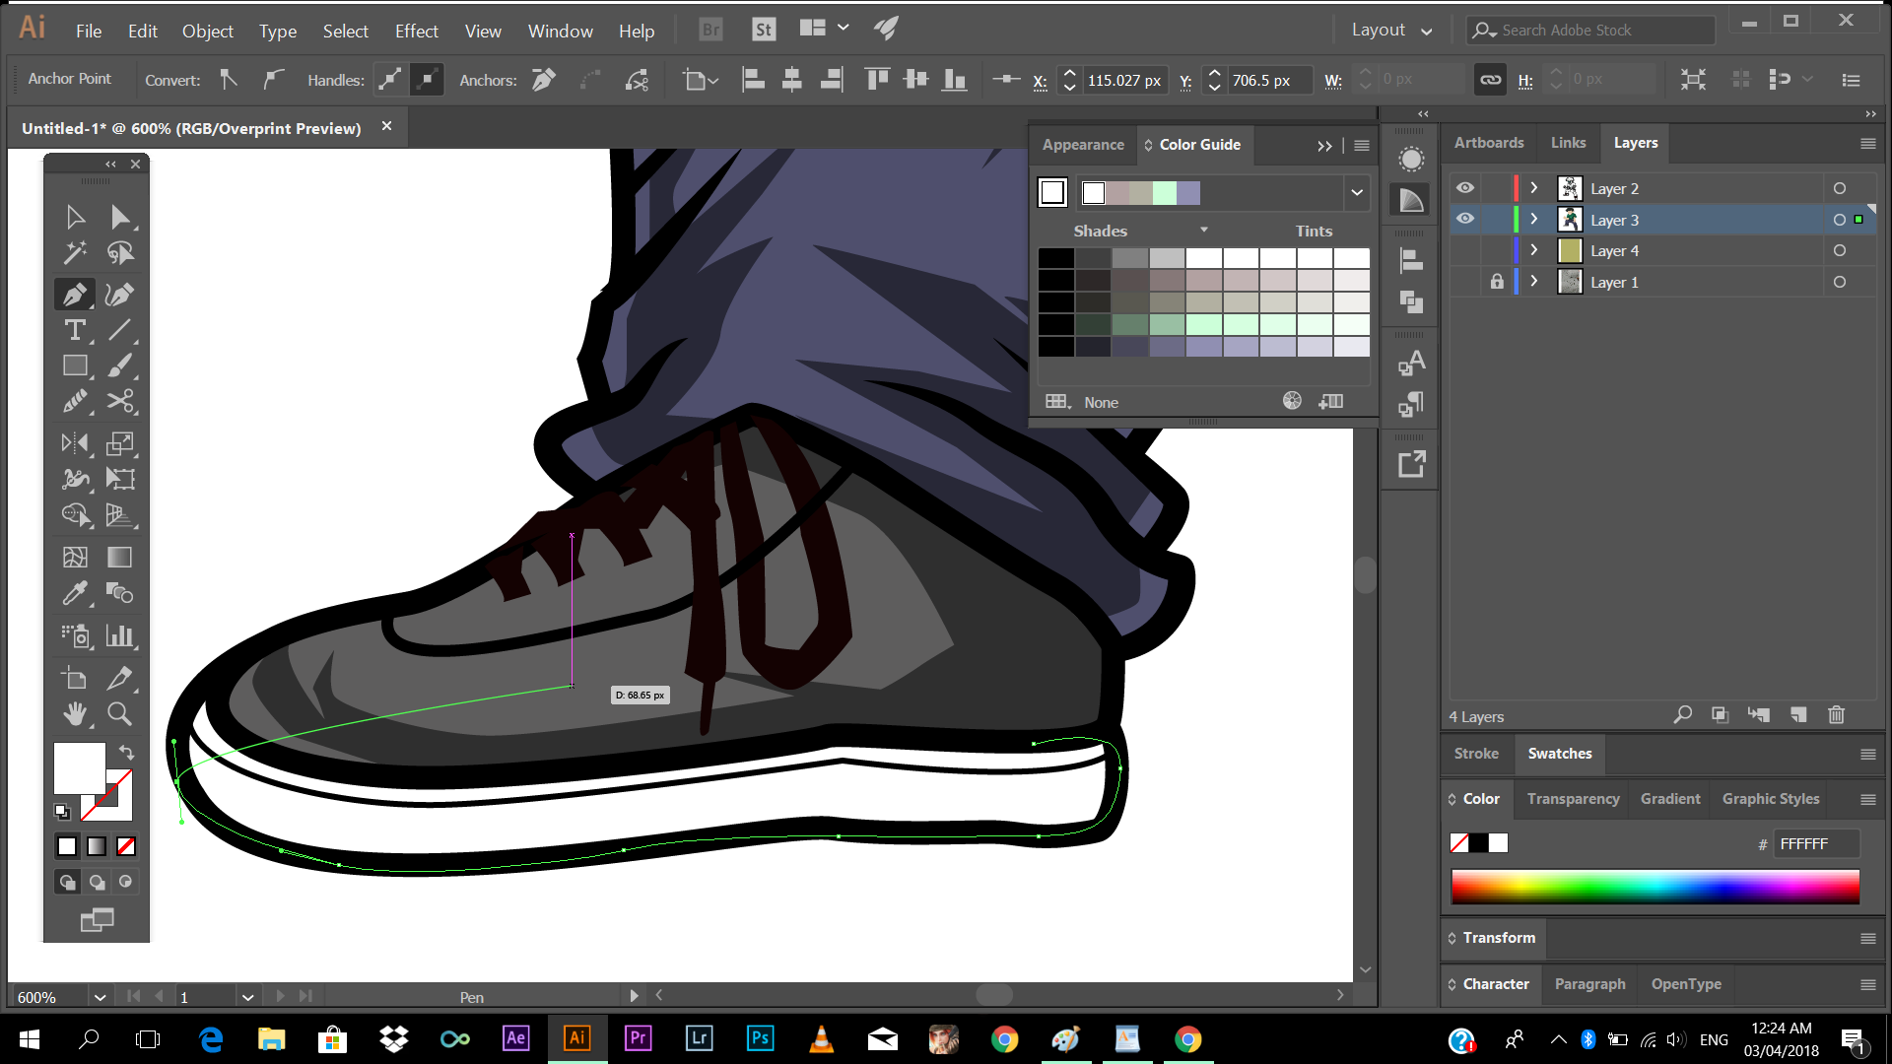Expand Layer 4 contents
This screenshot has width=1892, height=1064.
coord(1534,250)
